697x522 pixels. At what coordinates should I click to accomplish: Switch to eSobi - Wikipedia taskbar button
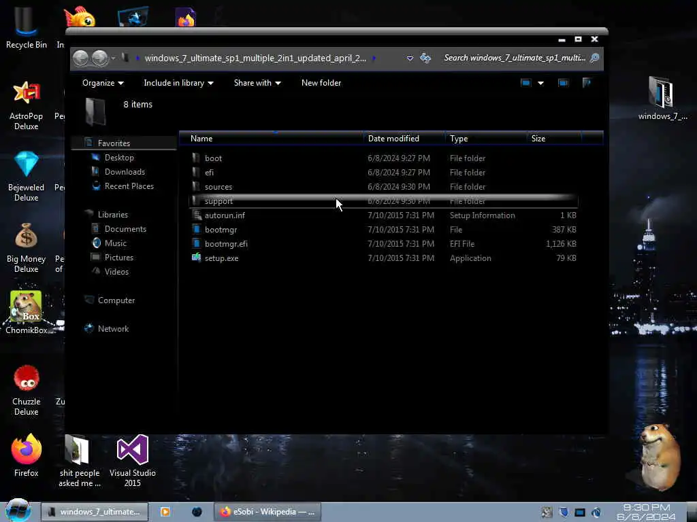(x=267, y=512)
